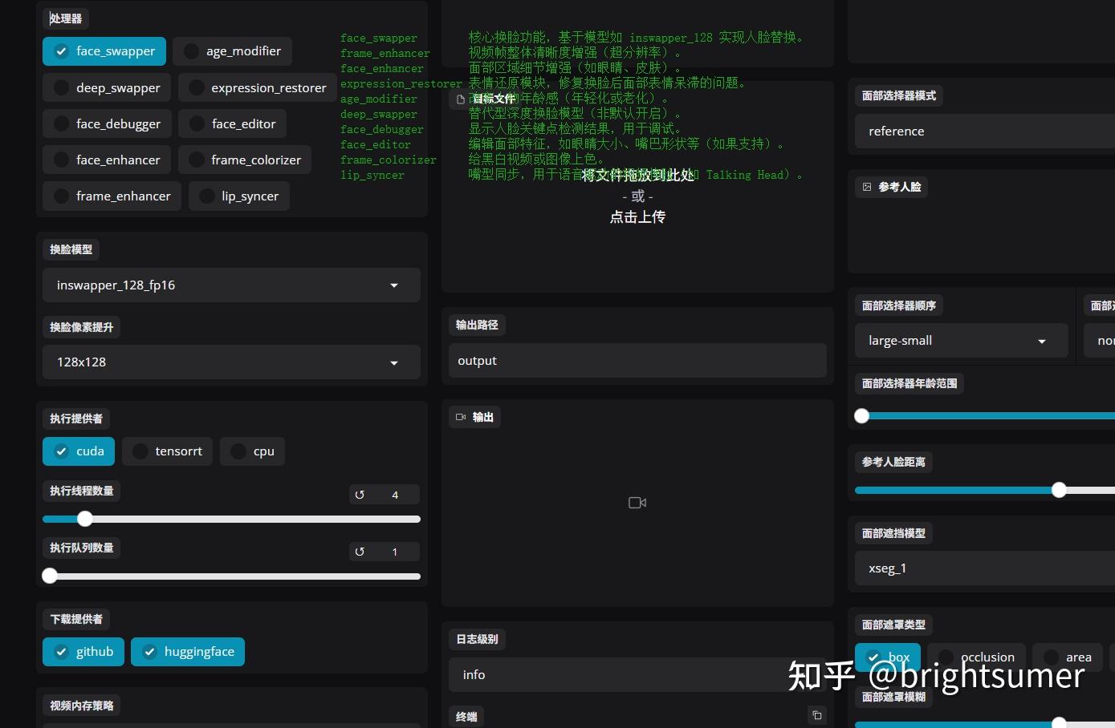Select the 终端 section label

coord(466,716)
